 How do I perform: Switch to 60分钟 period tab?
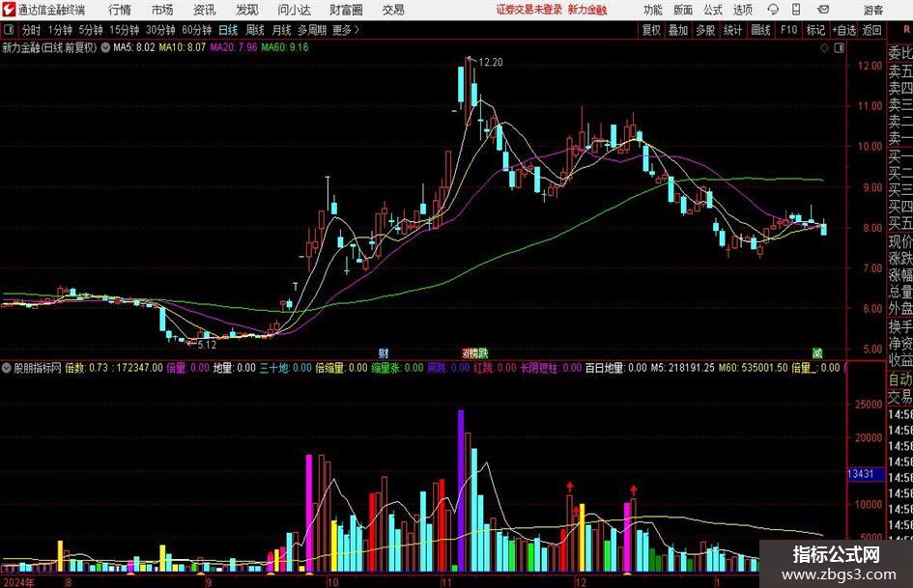tap(196, 30)
